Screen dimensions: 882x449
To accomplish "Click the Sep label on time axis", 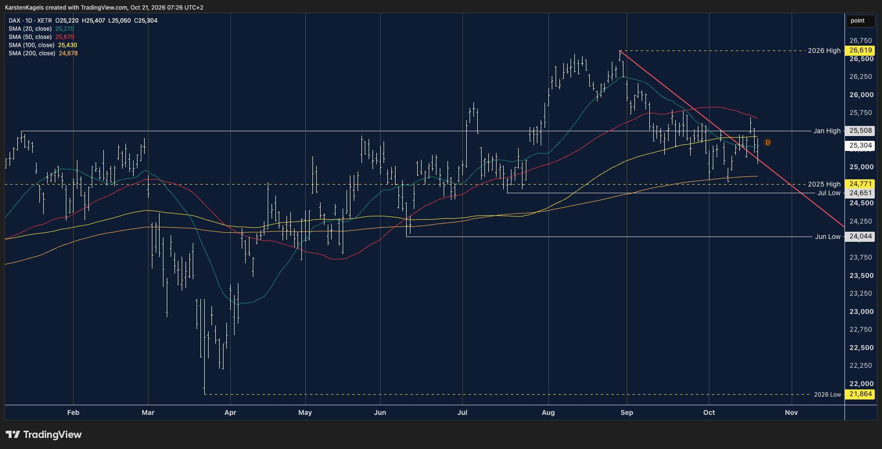I will (627, 412).
